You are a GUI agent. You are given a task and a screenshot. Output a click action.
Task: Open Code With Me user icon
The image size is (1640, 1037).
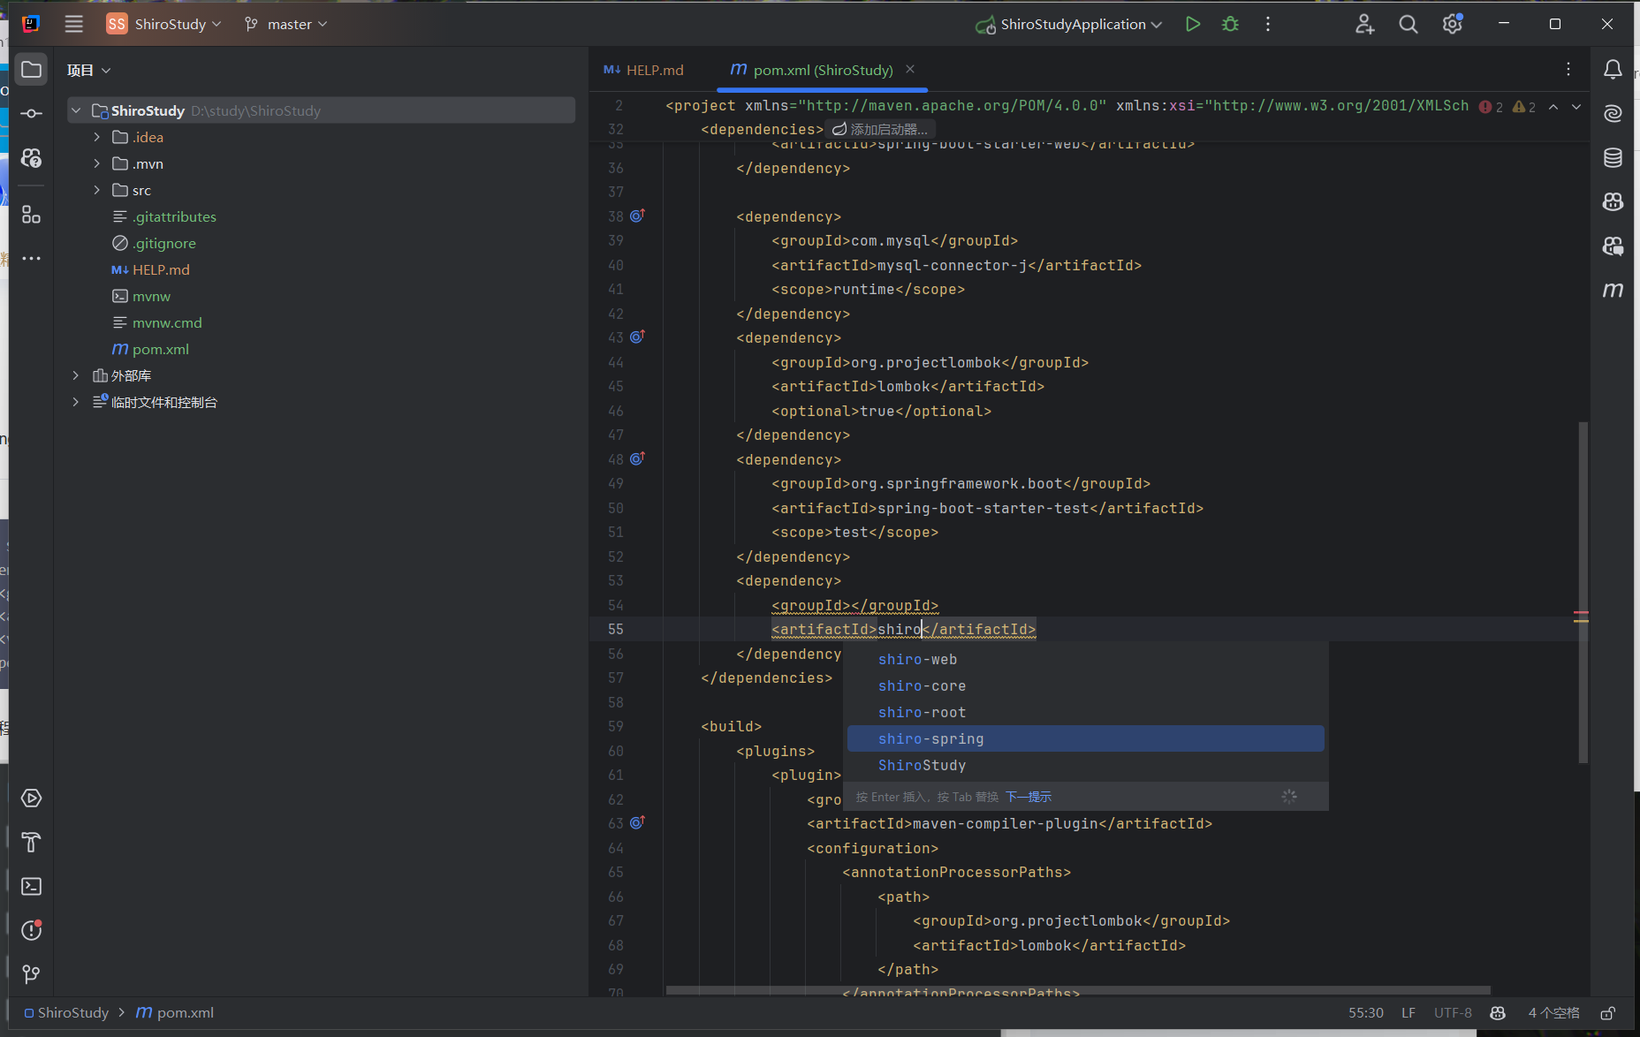pyautogui.click(x=1365, y=24)
